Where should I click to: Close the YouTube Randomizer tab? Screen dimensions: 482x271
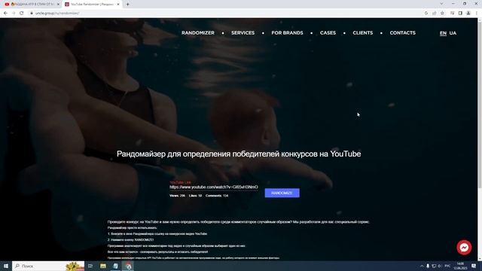(118, 5)
